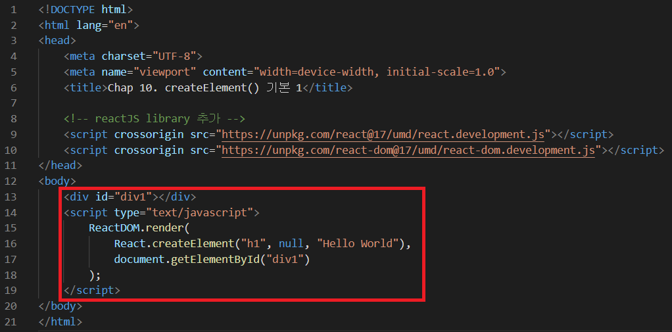The width and height of the screenshot is (672, 332).
Task: Open the react-dom.development.js unpkg URL link
Action: [408, 151]
